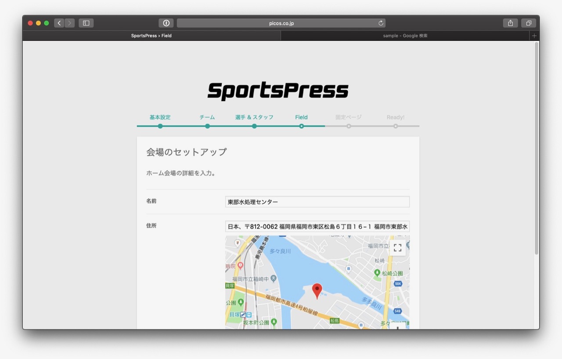
Task: Click the チーム progress dot
Action: (207, 126)
